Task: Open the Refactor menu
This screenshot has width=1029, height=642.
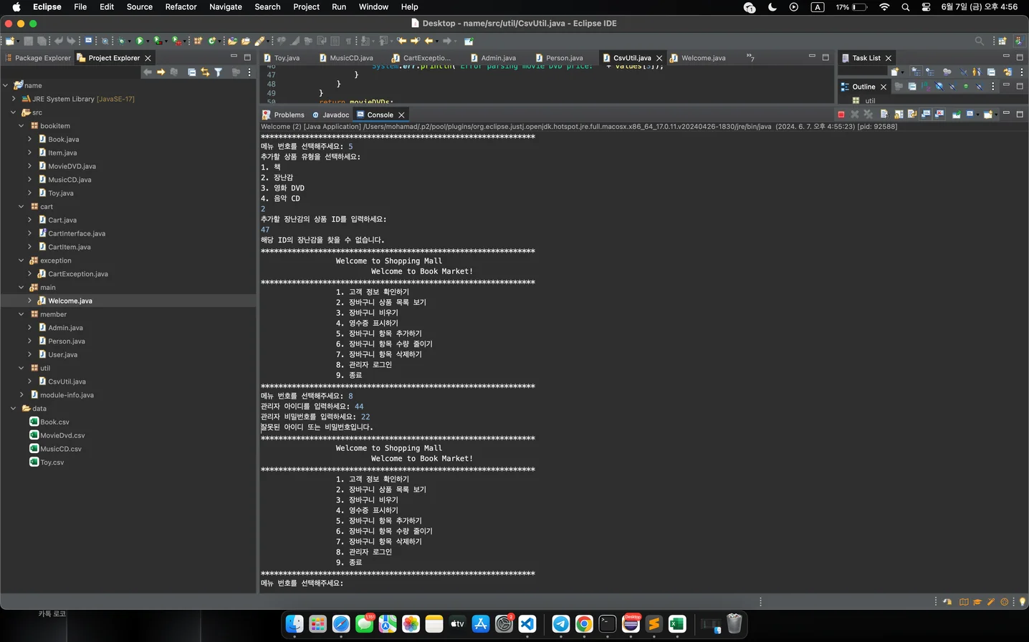Action: tap(181, 7)
